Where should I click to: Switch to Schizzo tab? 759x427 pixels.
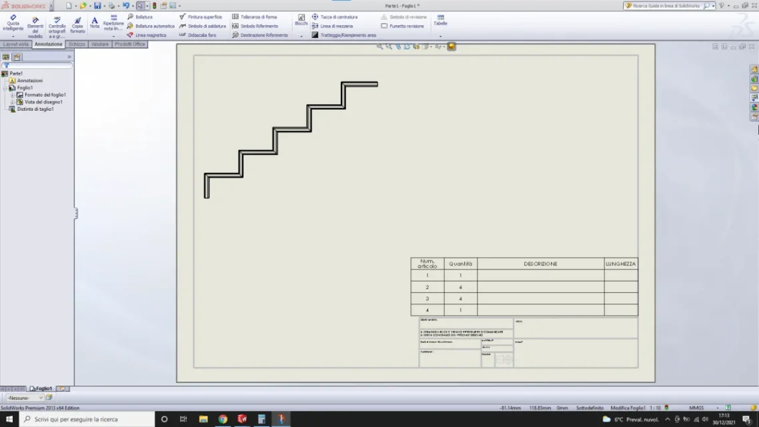77,44
